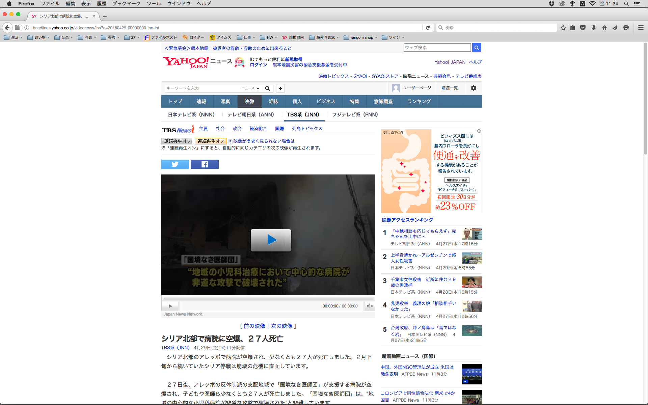The height and width of the screenshot is (405, 648).
Task: Open the ランキング navigation tab
Action: [419, 101]
